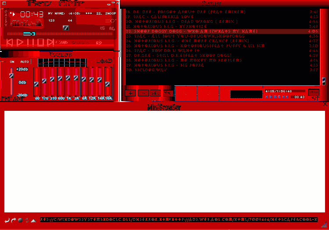329x230 pixels.
Task: Toggle Shuffle in the main window
Action: 80,43
